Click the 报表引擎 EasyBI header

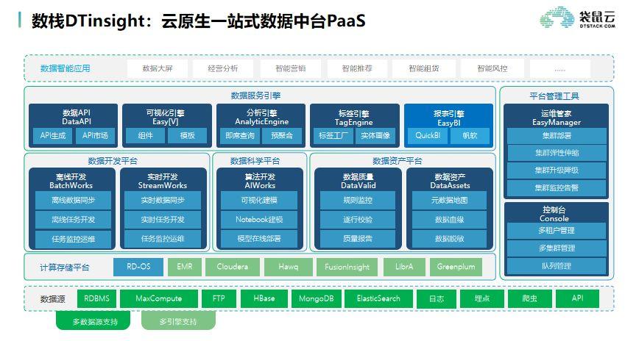[449, 118]
